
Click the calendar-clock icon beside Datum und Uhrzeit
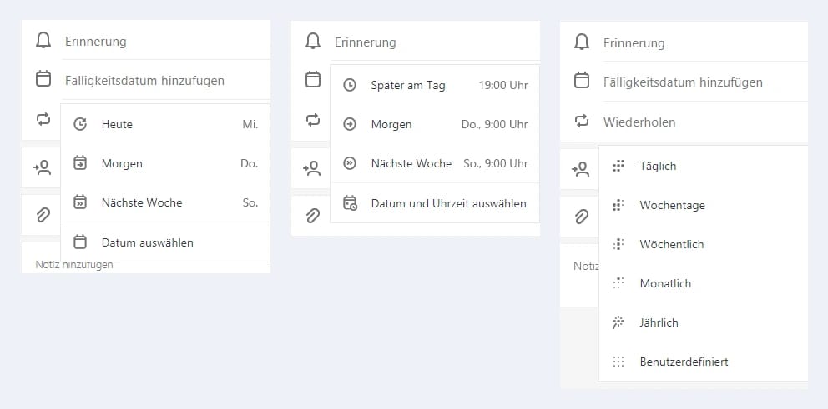pos(350,203)
